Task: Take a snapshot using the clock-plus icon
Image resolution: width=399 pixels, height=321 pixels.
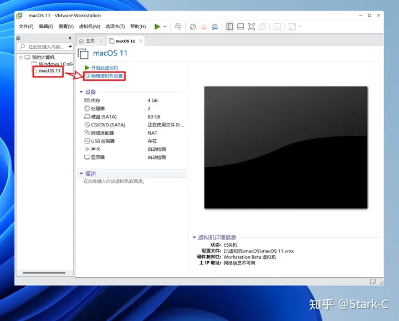Action: pos(193,27)
